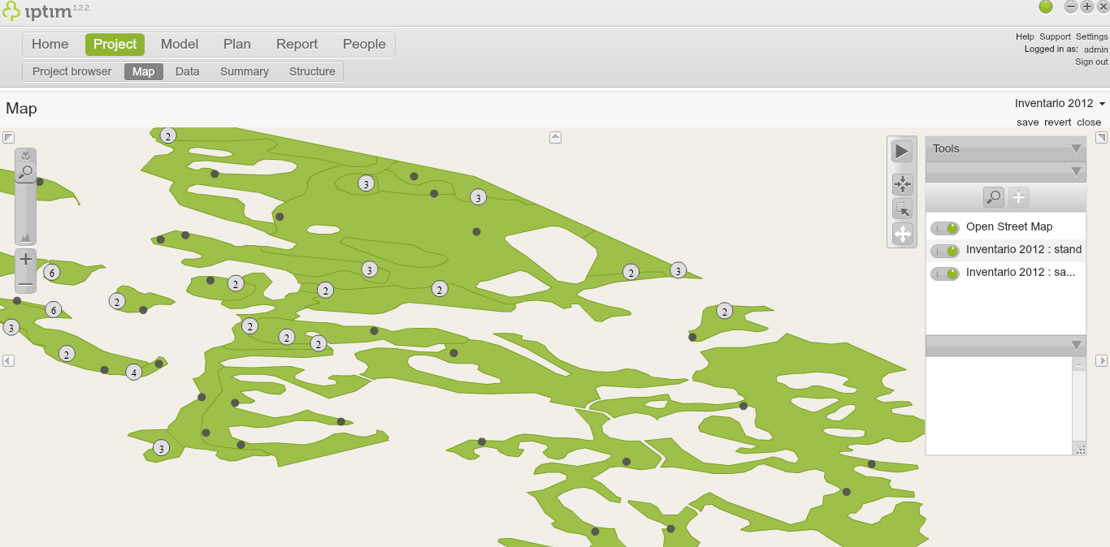
Task: Click the magnifier search icon in layers panel
Action: coord(993,197)
